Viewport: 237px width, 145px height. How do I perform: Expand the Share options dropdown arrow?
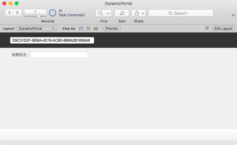tap(143, 13)
